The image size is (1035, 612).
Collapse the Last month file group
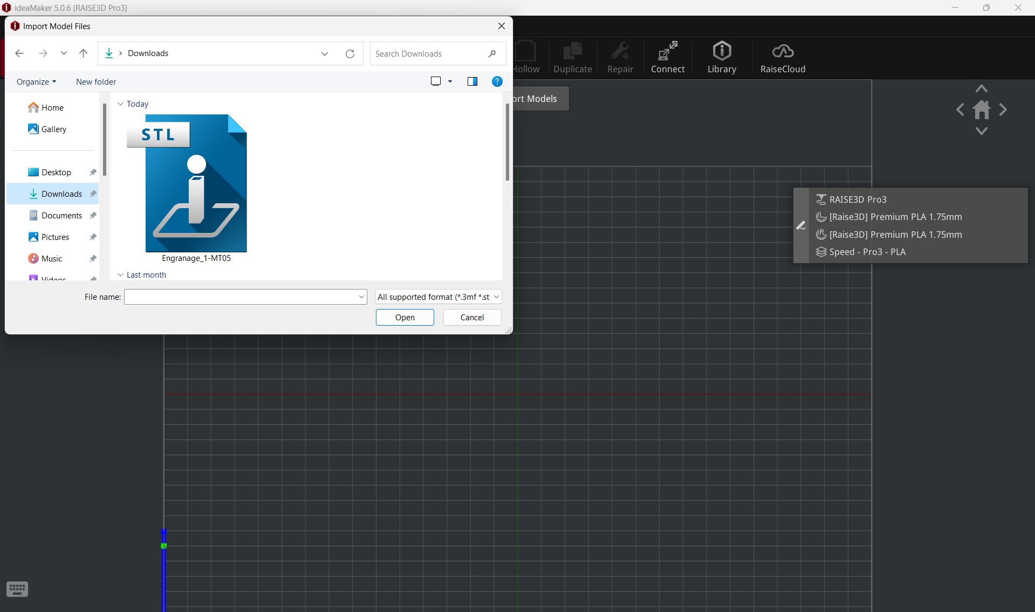pos(120,274)
